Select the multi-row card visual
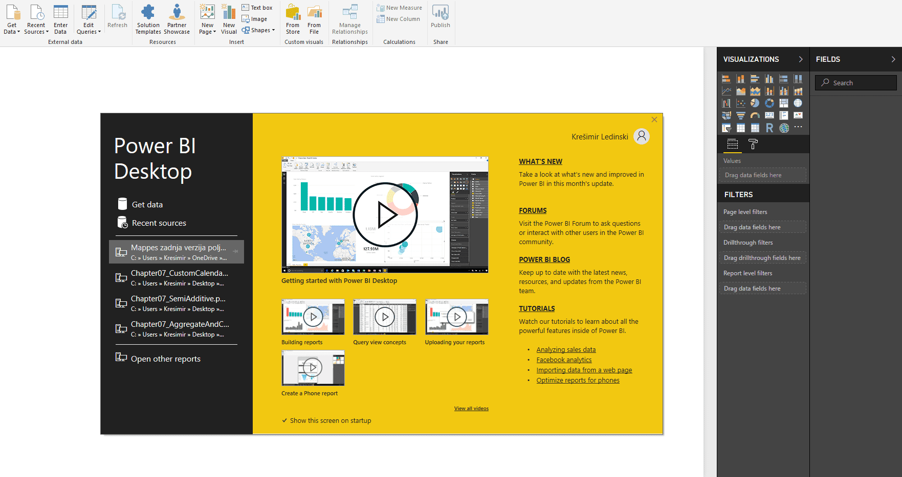This screenshot has width=902, height=477. pos(783,115)
